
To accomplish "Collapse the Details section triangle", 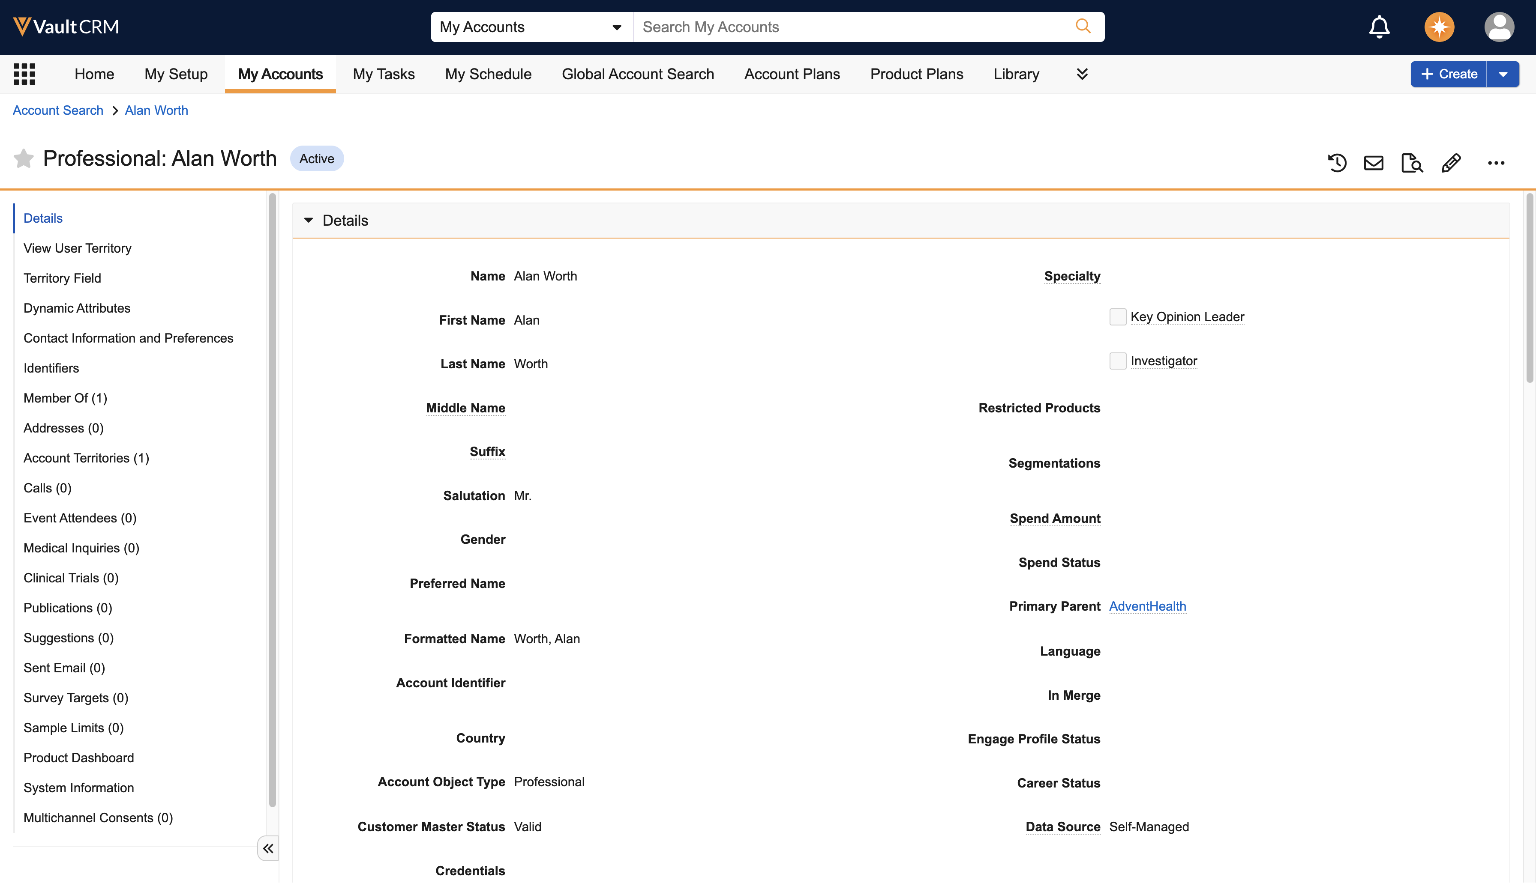I will (308, 220).
